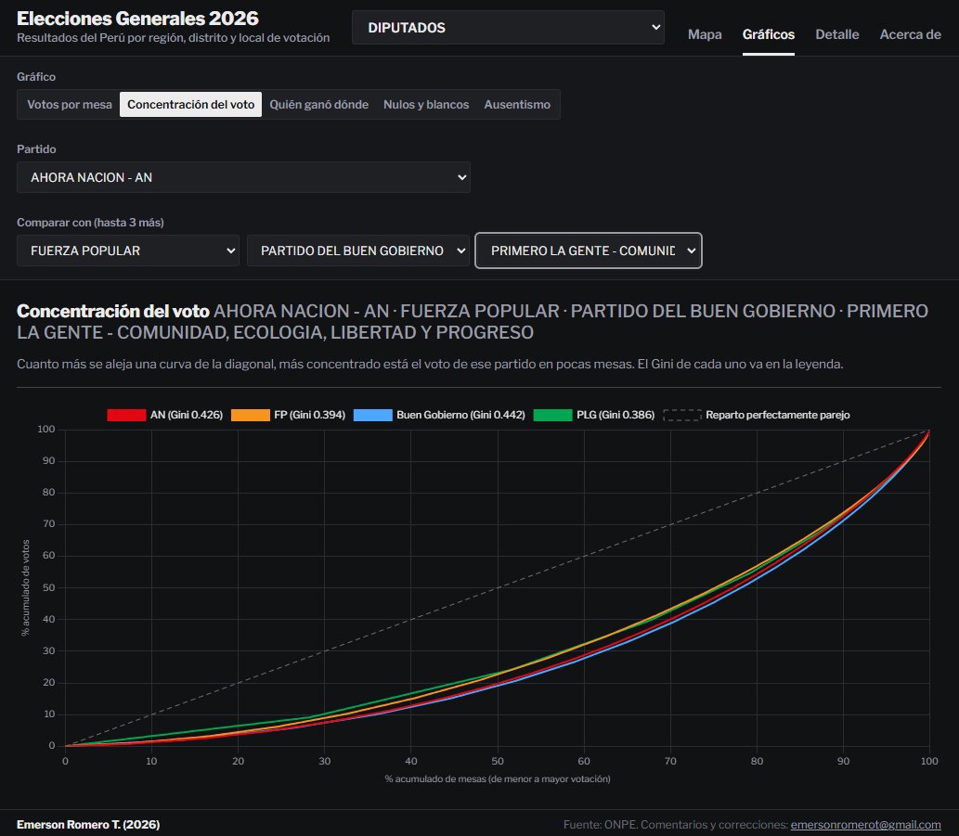Open the Acerca de tab
This screenshot has width=959, height=836.
pyautogui.click(x=910, y=34)
